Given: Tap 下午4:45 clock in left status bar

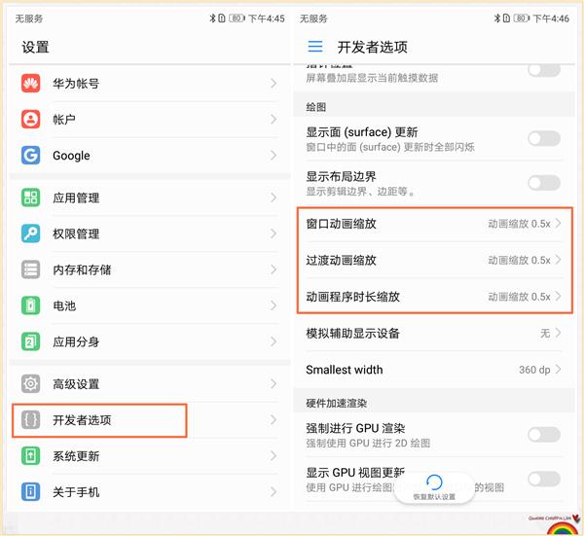Looking at the screenshot, I should coord(267,18).
